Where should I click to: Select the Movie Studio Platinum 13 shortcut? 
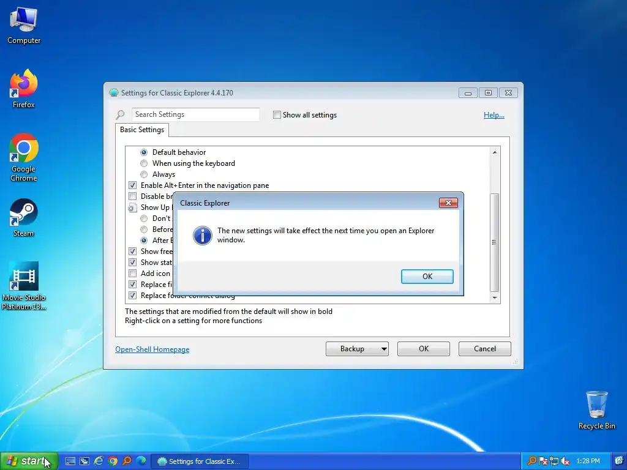point(24,286)
